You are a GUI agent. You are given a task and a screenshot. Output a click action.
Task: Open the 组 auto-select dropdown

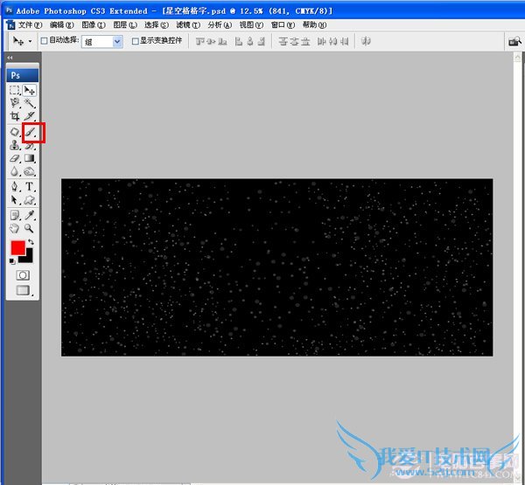tap(102, 41)
